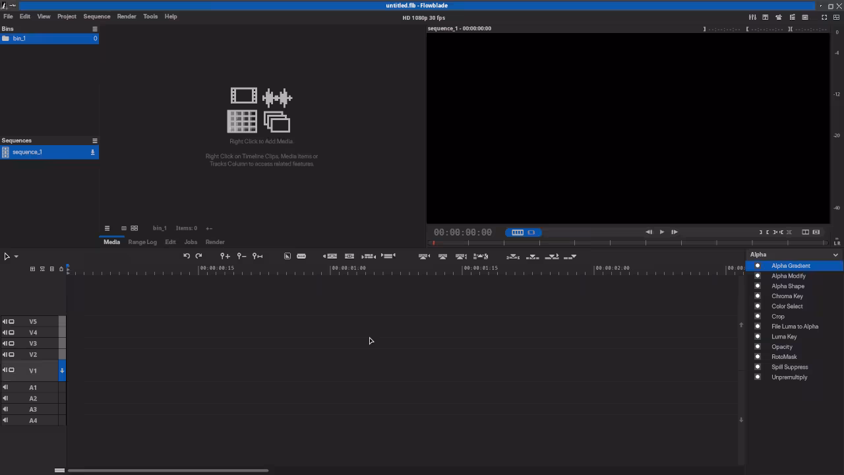Switch monitor to timeline display button
The width and height of the screenshot is (844, 475).
click(x=518, y=232)
